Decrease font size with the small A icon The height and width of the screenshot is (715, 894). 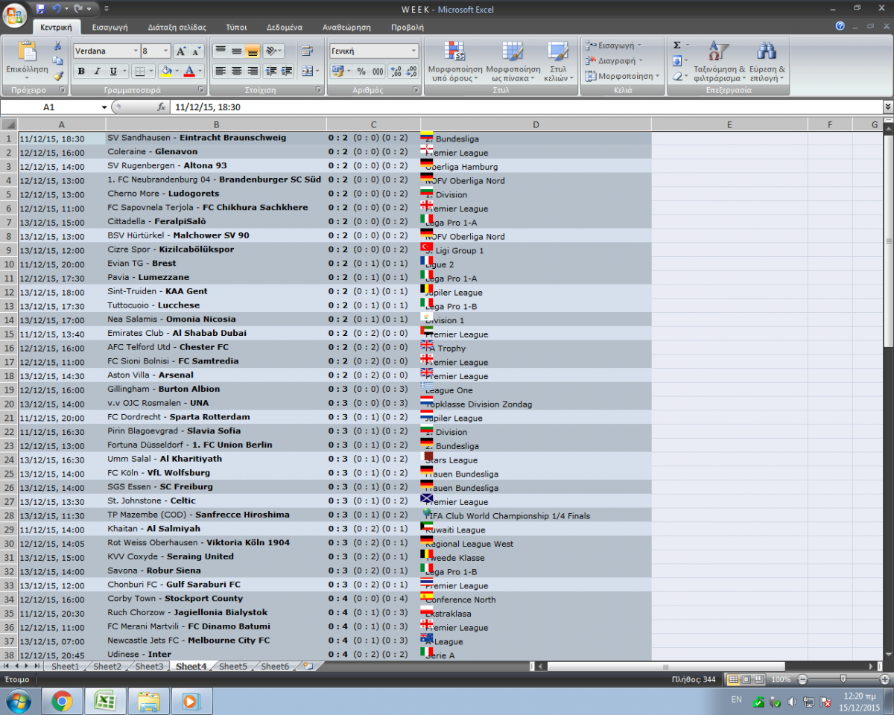click(196, 51)
